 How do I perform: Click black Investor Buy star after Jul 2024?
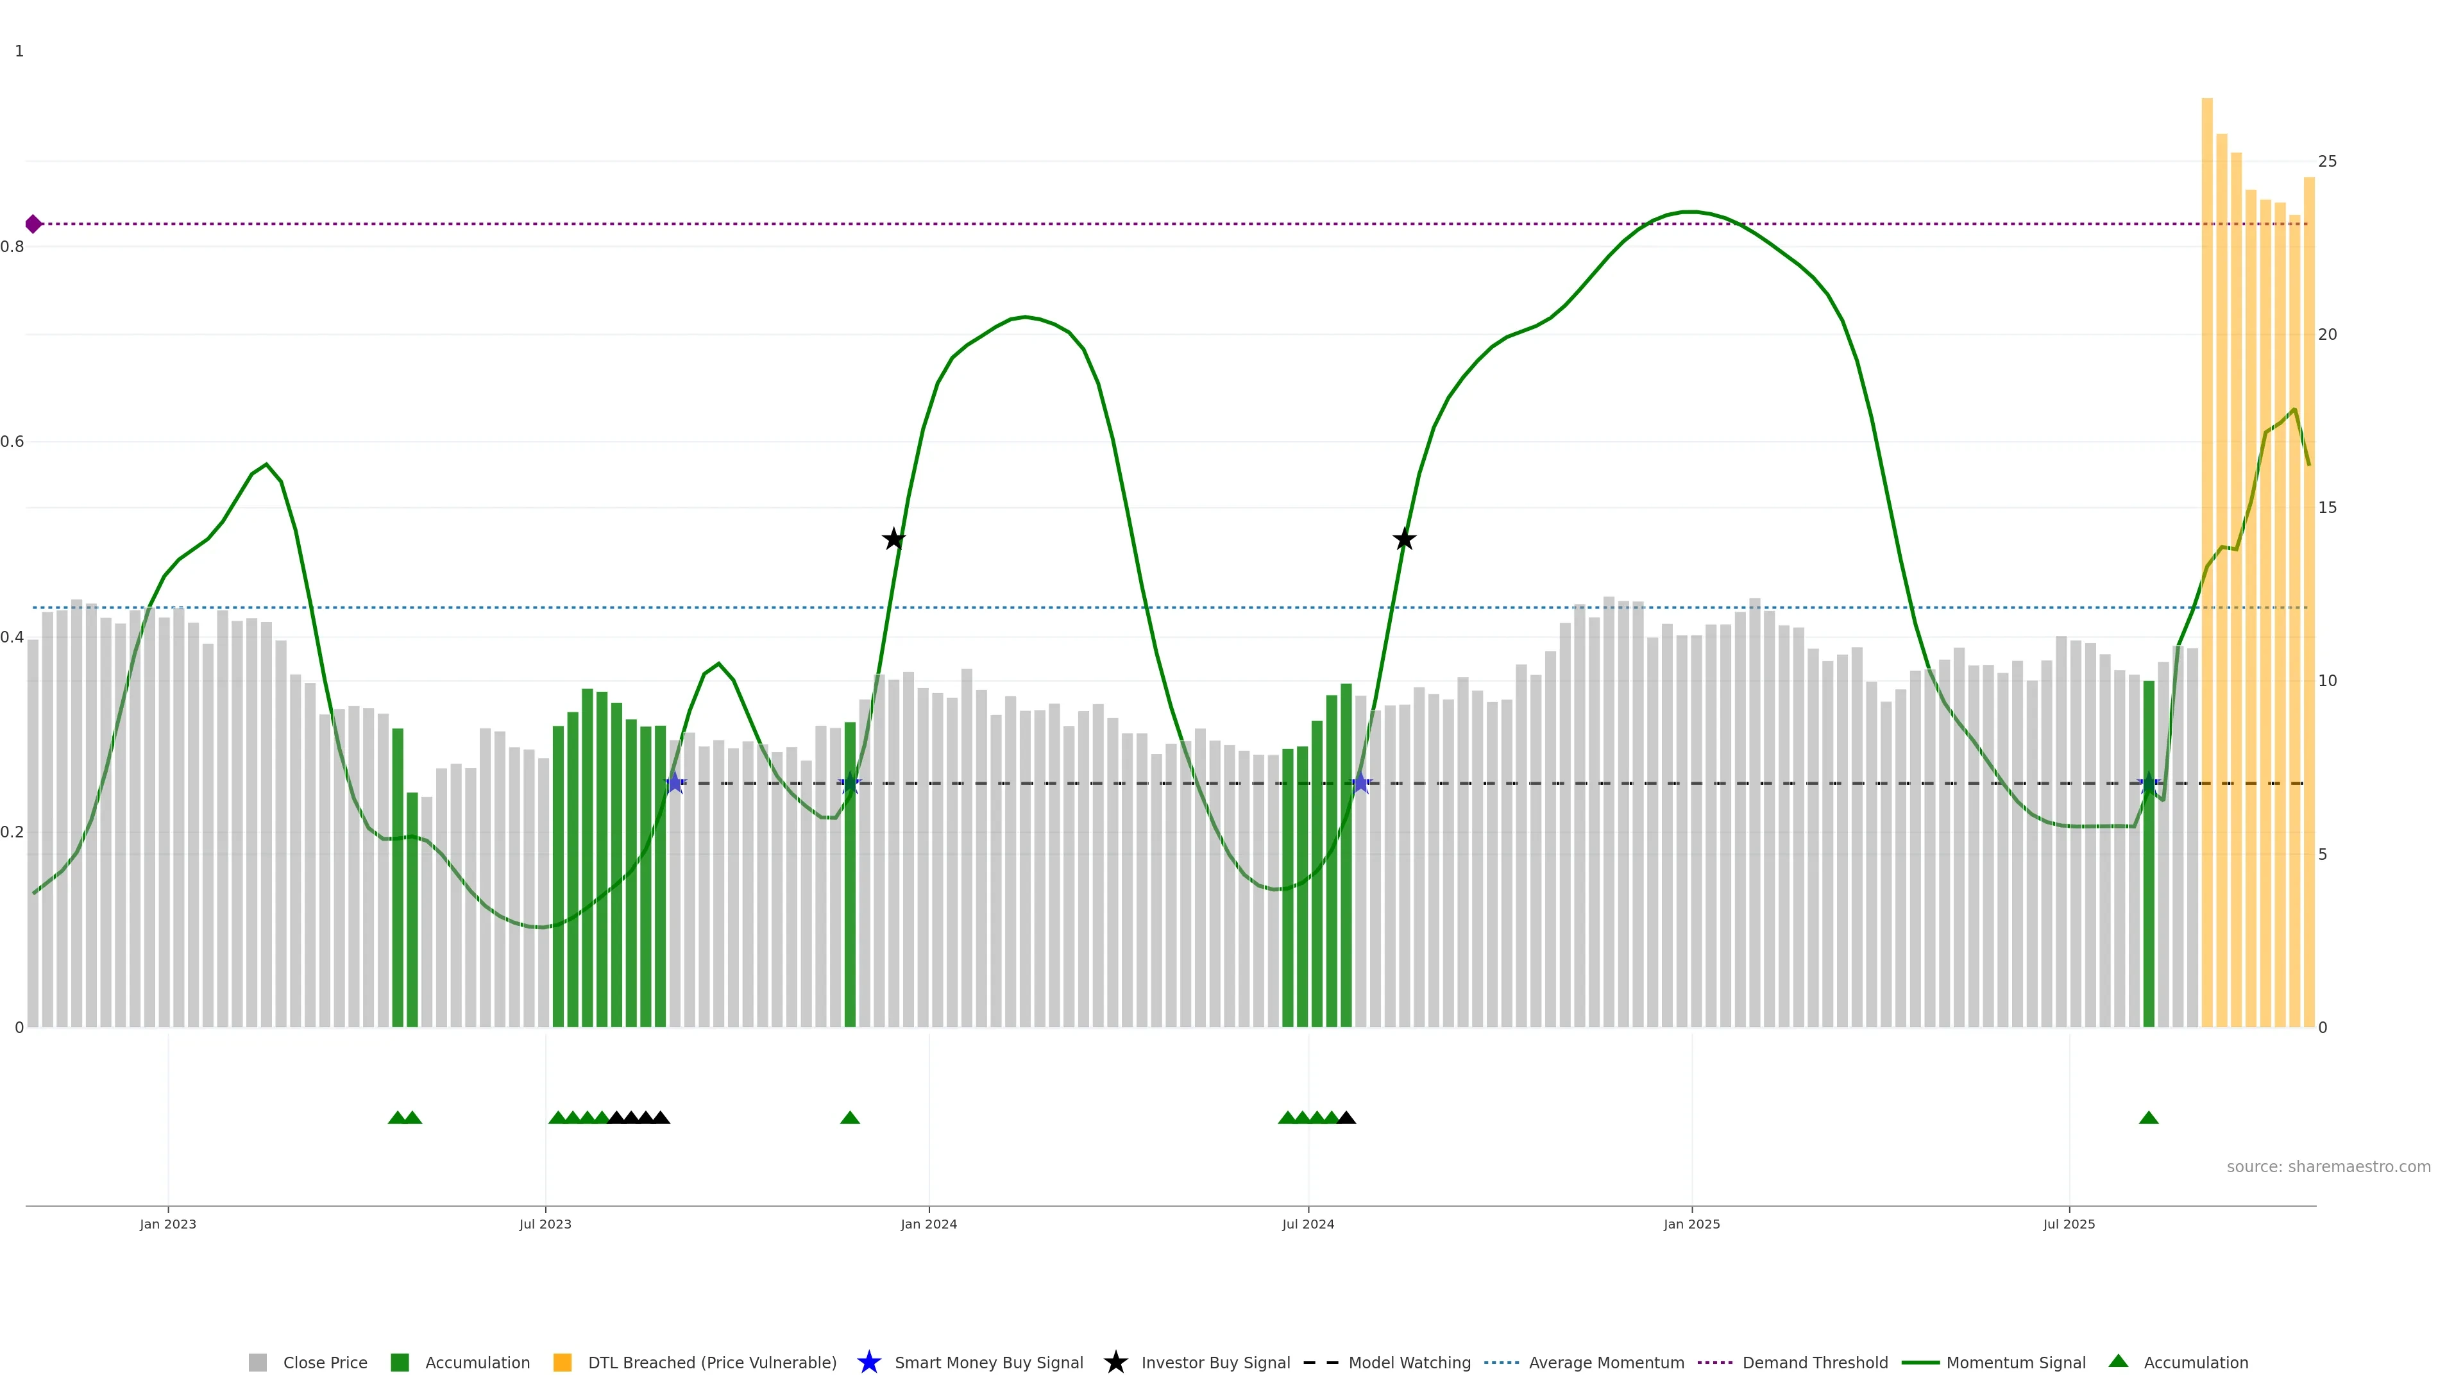pyautogui.click(x=1403, y=539)
